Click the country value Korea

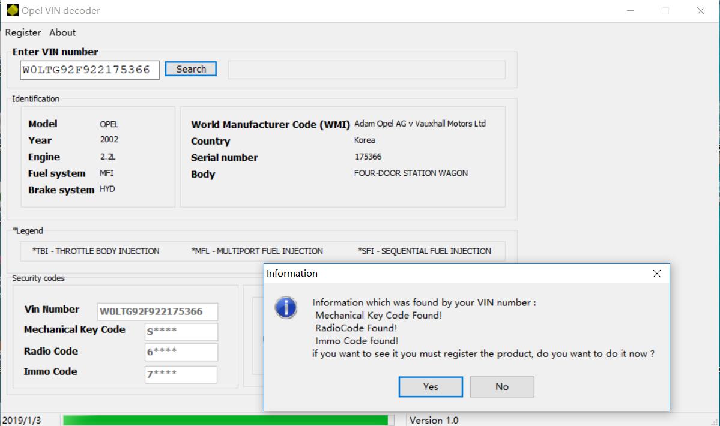365,140
